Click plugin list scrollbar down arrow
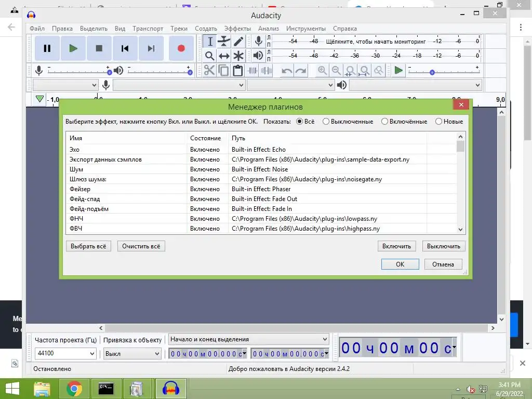532x399 pixels. point(460,229)
